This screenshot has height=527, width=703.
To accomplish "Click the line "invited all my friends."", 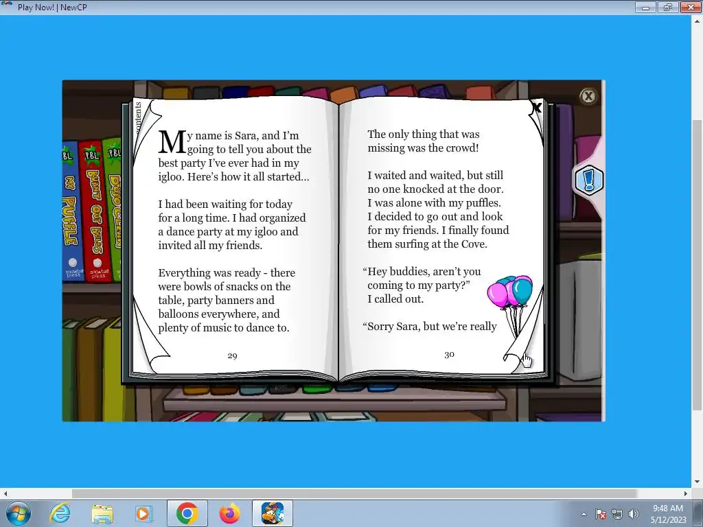I will 210,245.
